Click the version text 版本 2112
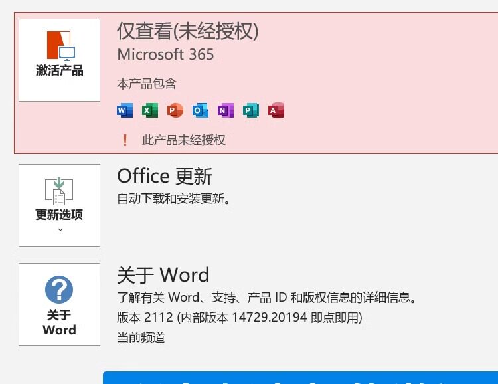 click(x=145, y=318)
